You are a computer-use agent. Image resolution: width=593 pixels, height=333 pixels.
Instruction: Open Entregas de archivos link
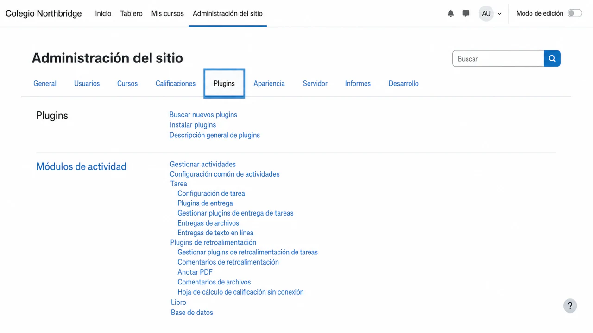pos(208,223)
